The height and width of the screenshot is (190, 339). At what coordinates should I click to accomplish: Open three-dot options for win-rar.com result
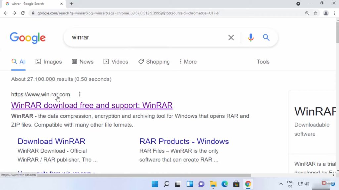coord(80,94)
